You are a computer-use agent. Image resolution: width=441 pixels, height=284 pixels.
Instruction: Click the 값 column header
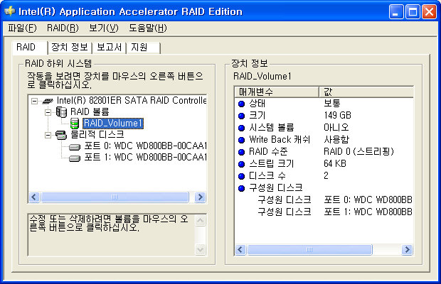[366, 92]
